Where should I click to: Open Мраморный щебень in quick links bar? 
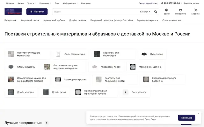[x=54, y=20]
